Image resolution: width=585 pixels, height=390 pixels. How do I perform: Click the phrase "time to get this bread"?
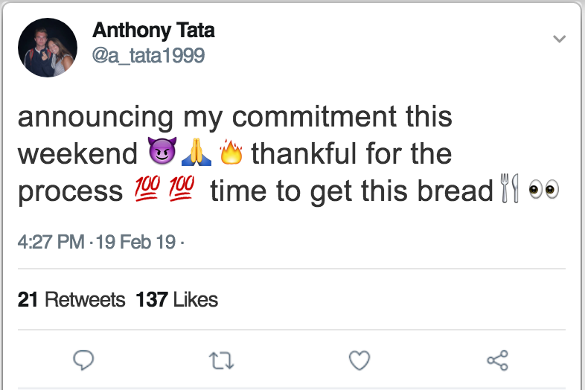tap(352, 191)
